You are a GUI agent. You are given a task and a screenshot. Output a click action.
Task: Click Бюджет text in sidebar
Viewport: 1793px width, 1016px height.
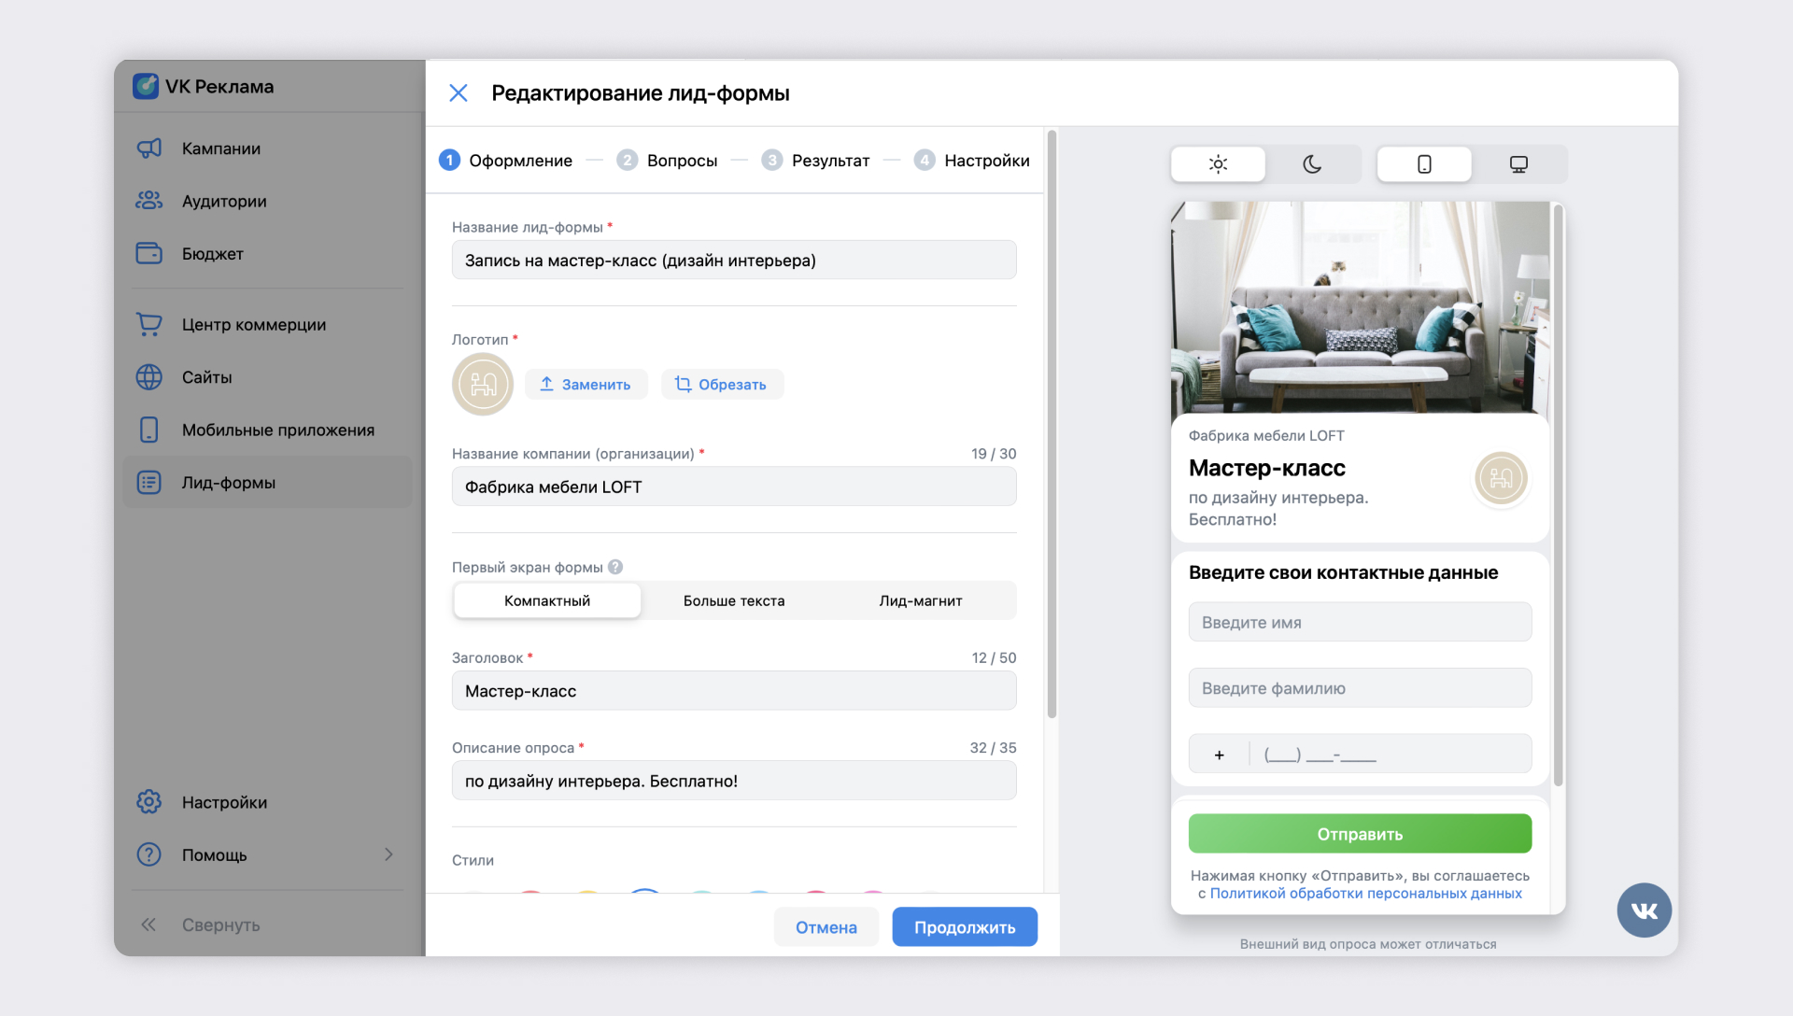pos(213,254)
